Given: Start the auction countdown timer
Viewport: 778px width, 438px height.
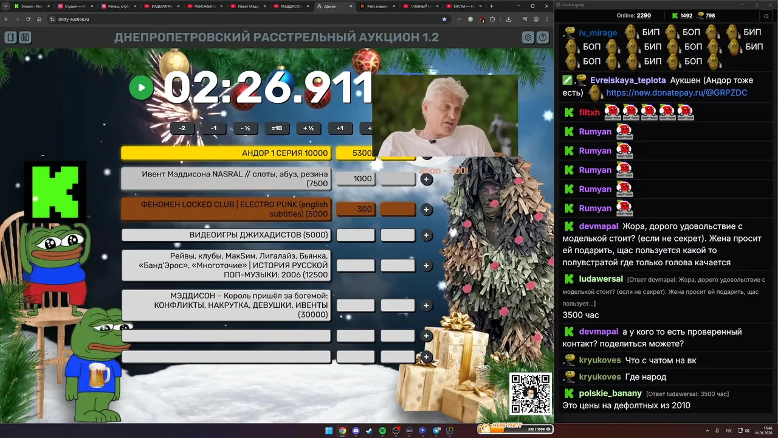Looking at the screenshot, I should 141,88.
